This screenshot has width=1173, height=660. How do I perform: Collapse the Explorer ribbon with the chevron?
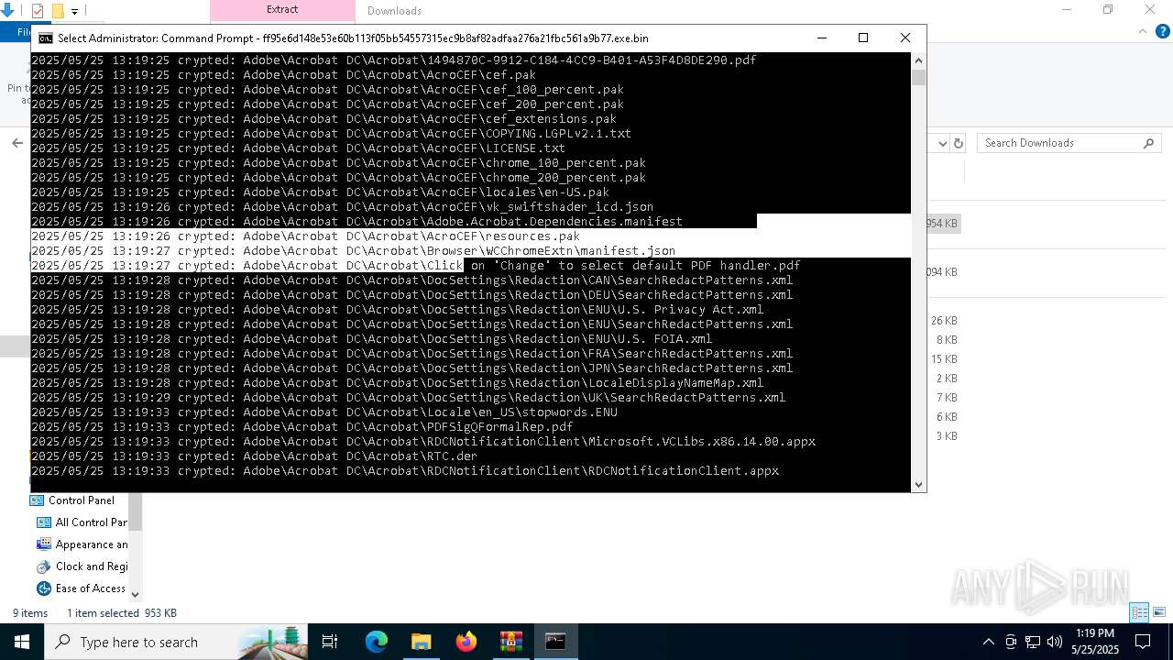1142,31
